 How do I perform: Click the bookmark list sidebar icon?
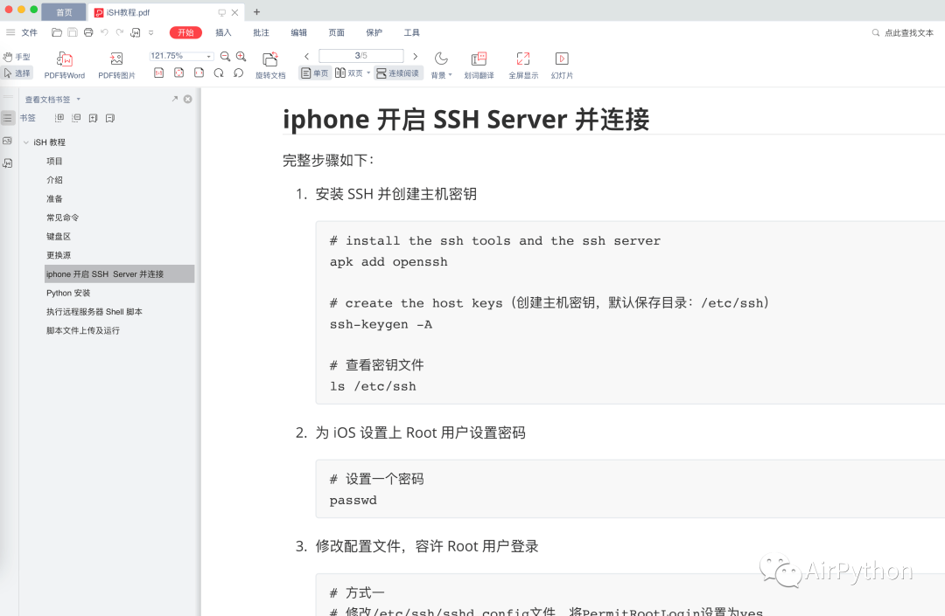pyautogui.click(x=8, y=118)
